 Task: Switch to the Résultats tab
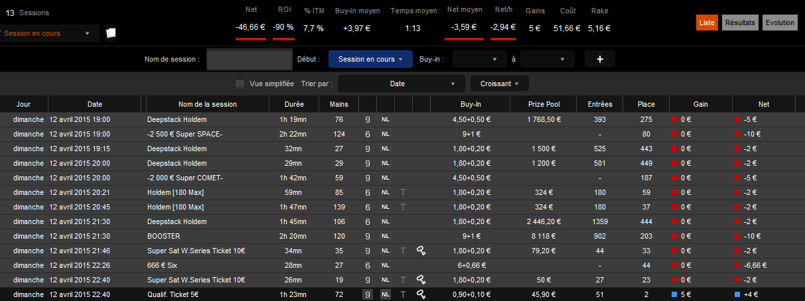(x=741, y=23)
